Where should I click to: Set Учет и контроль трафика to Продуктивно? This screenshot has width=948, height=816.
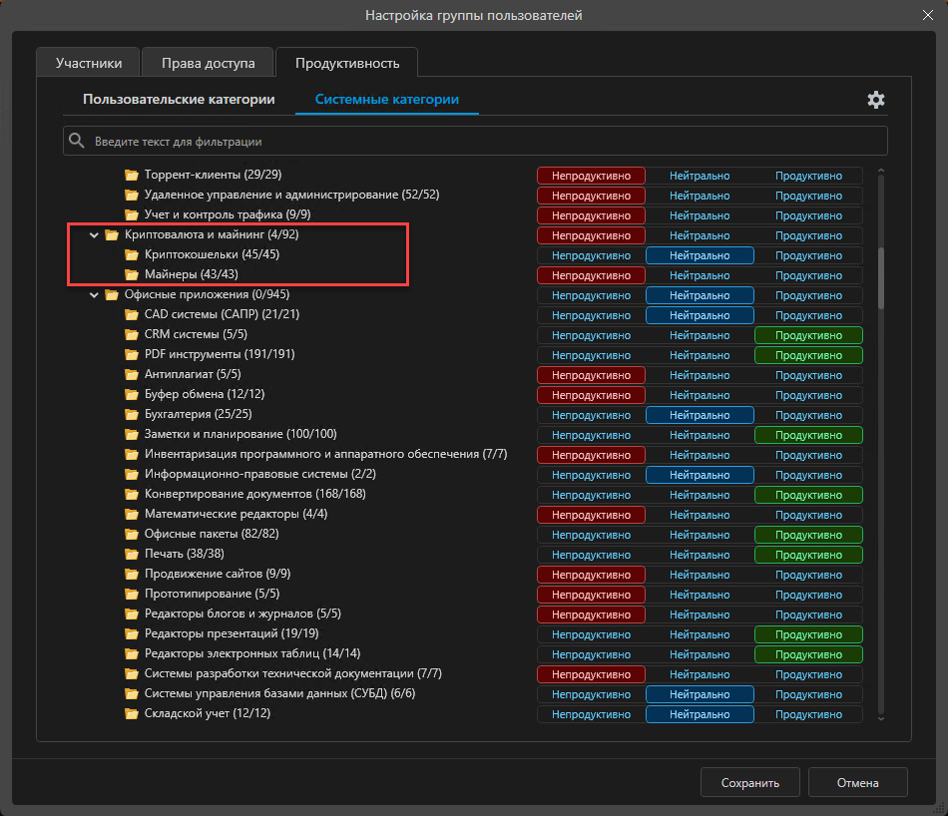[x=808, y=215]
